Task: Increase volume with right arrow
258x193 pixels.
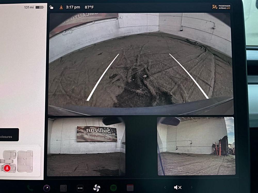Action: tap(191, 188)
